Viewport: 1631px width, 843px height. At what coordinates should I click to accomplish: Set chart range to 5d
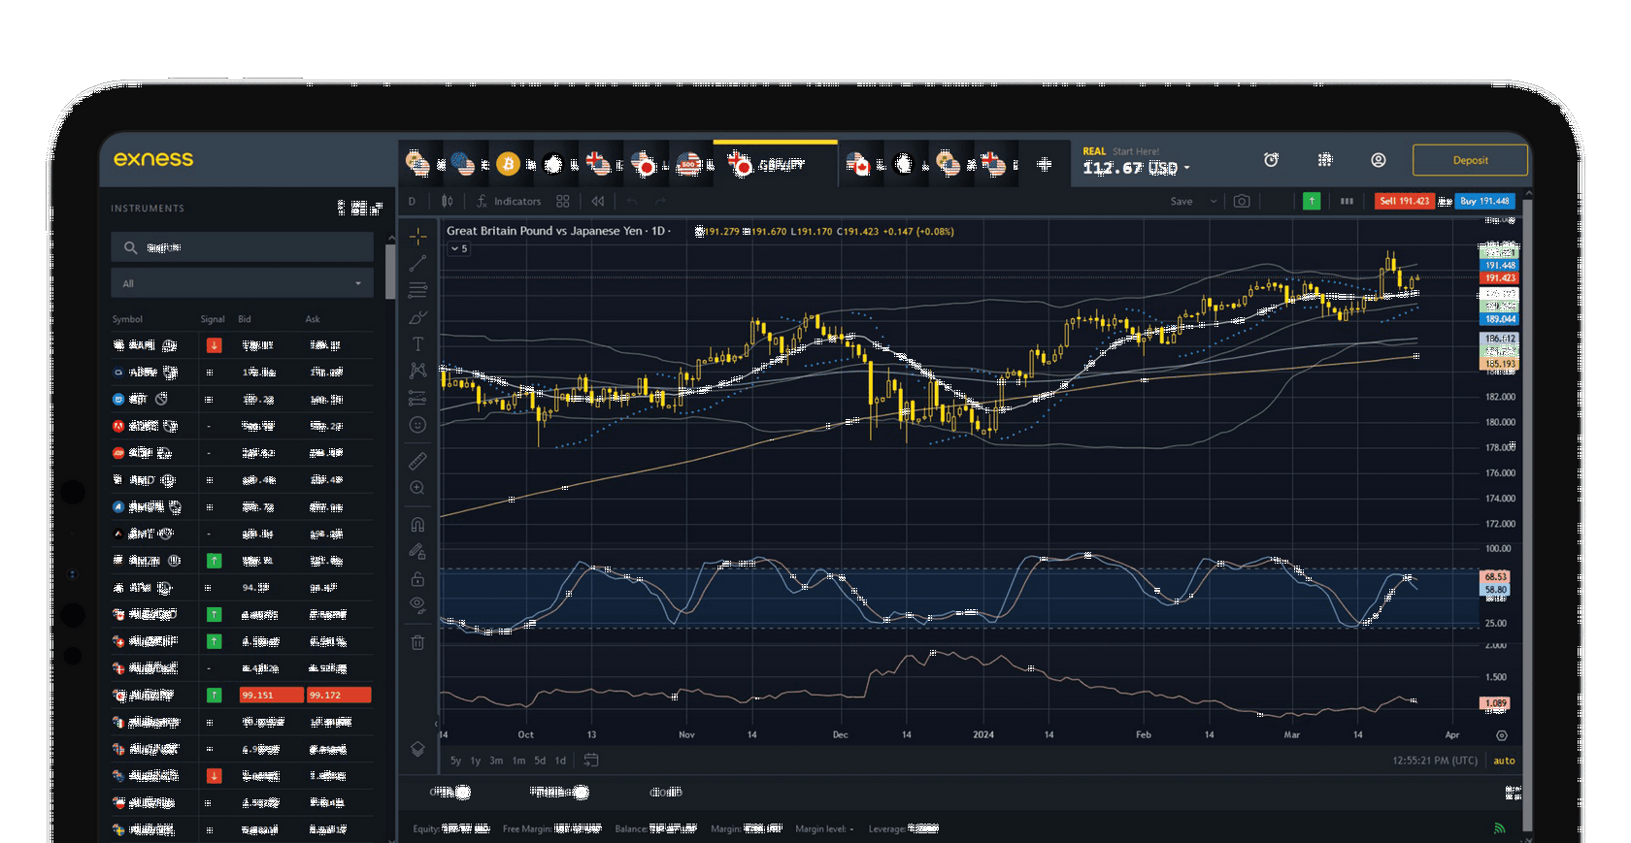pos(540,761)
